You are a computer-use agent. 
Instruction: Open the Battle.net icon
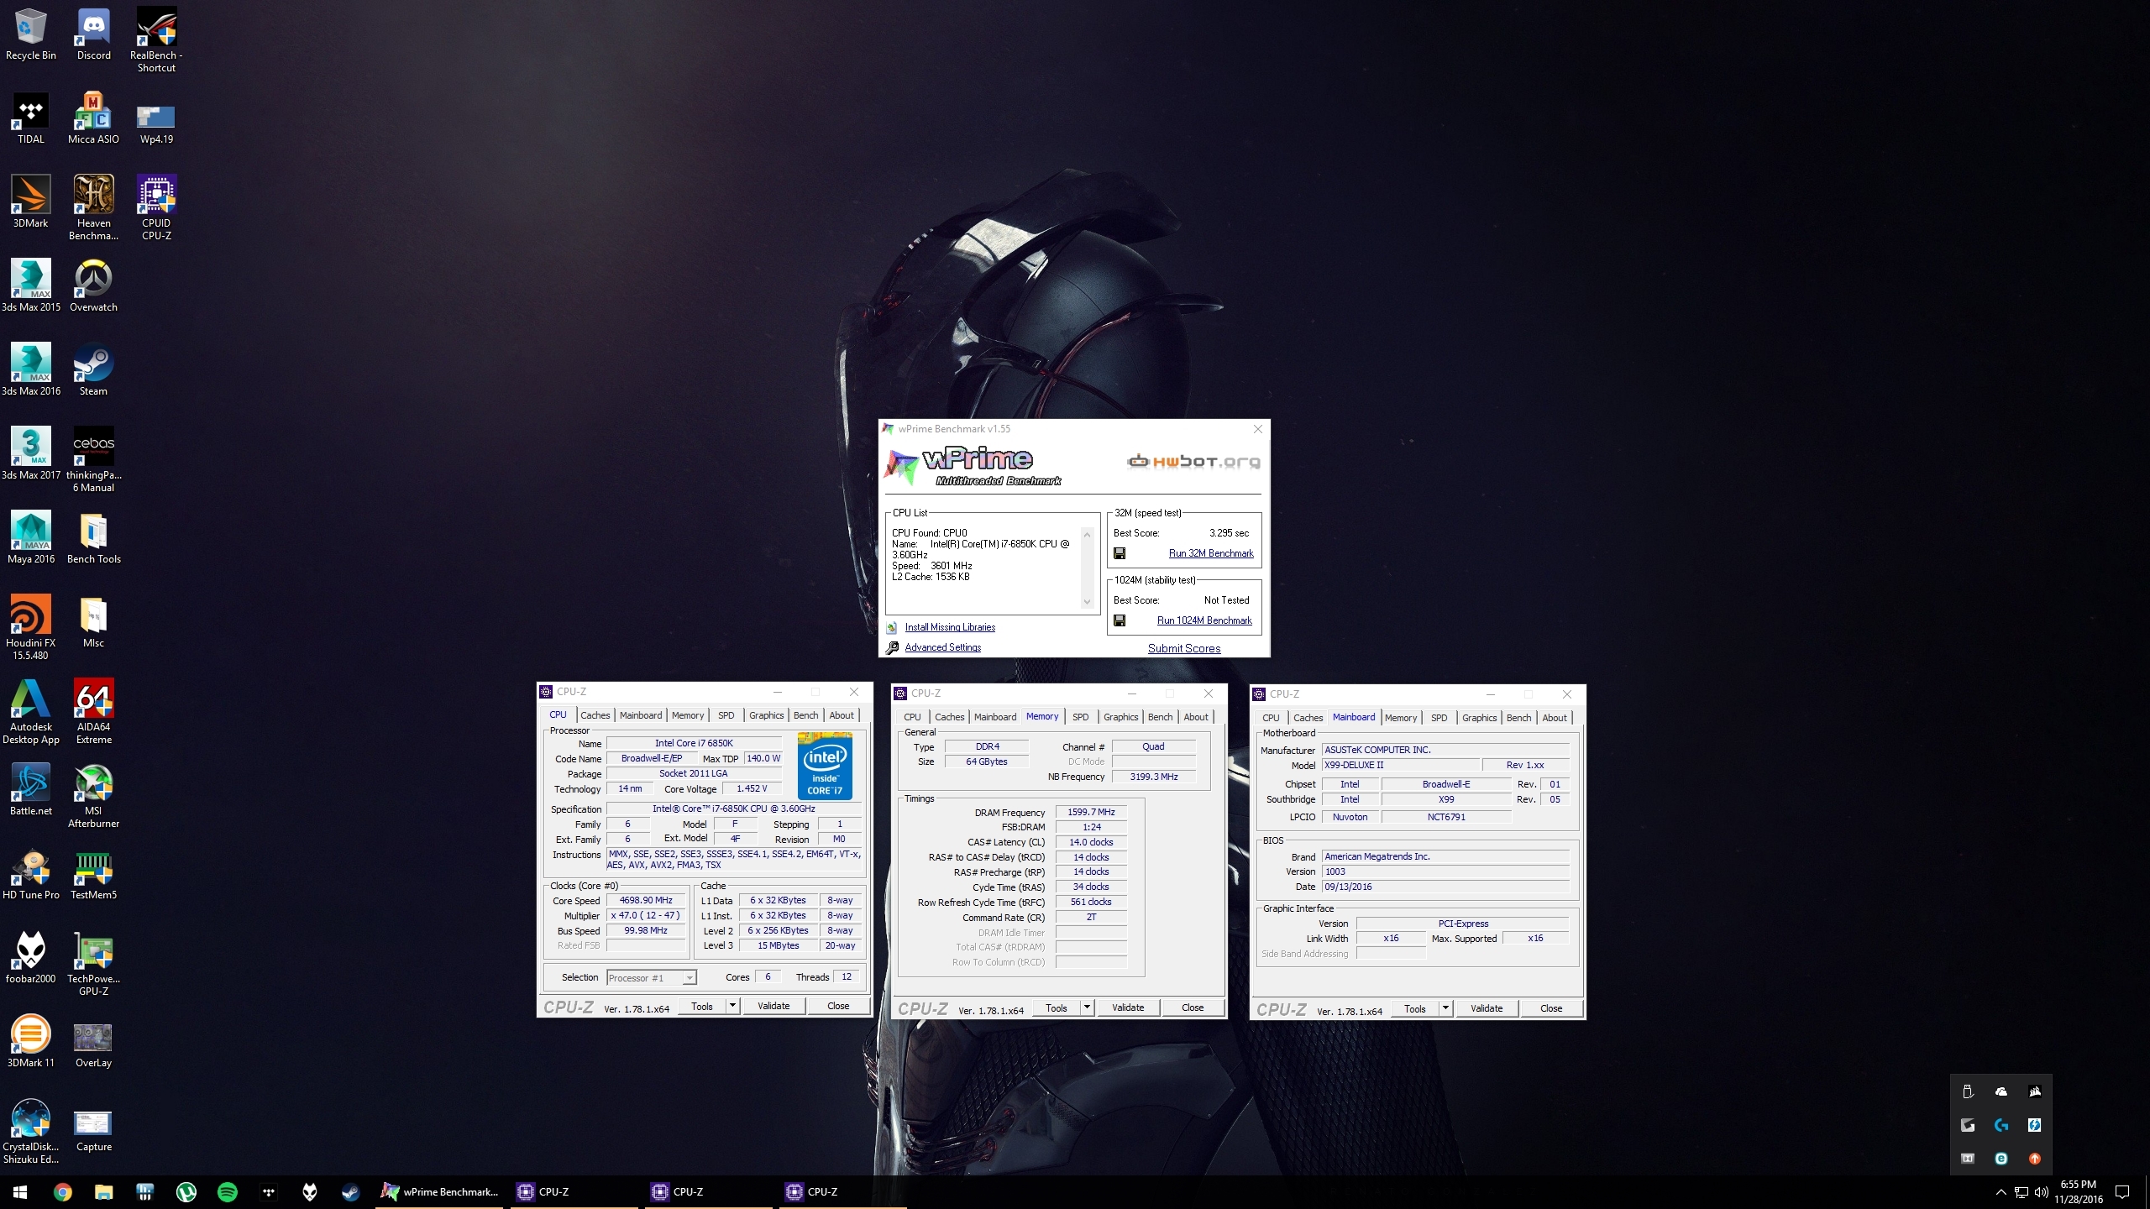[x=31, y=790]
